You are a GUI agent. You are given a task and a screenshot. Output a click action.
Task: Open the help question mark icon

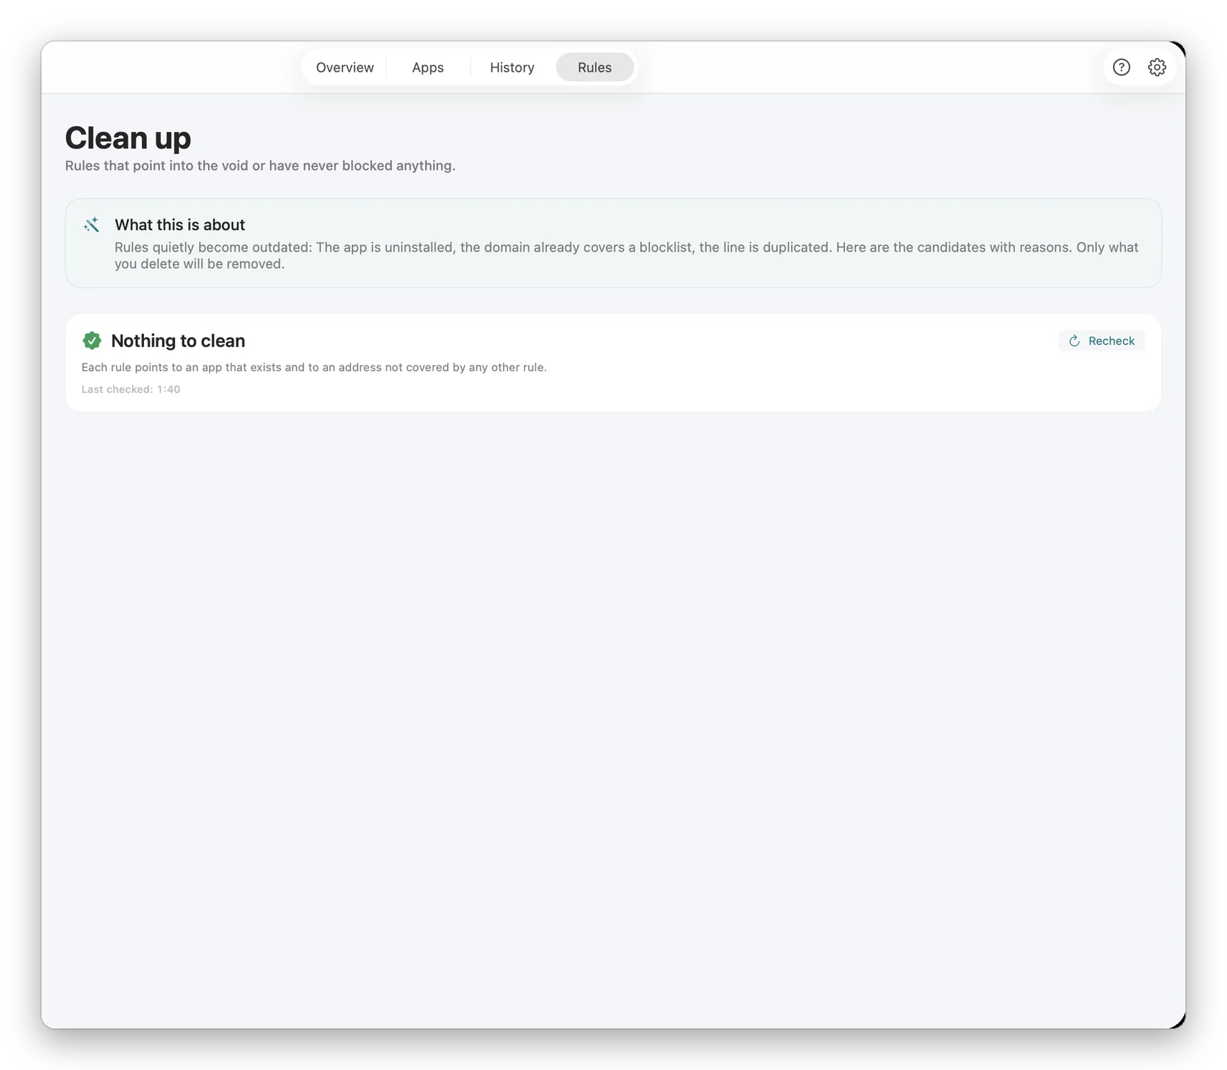coord(1121,67)
